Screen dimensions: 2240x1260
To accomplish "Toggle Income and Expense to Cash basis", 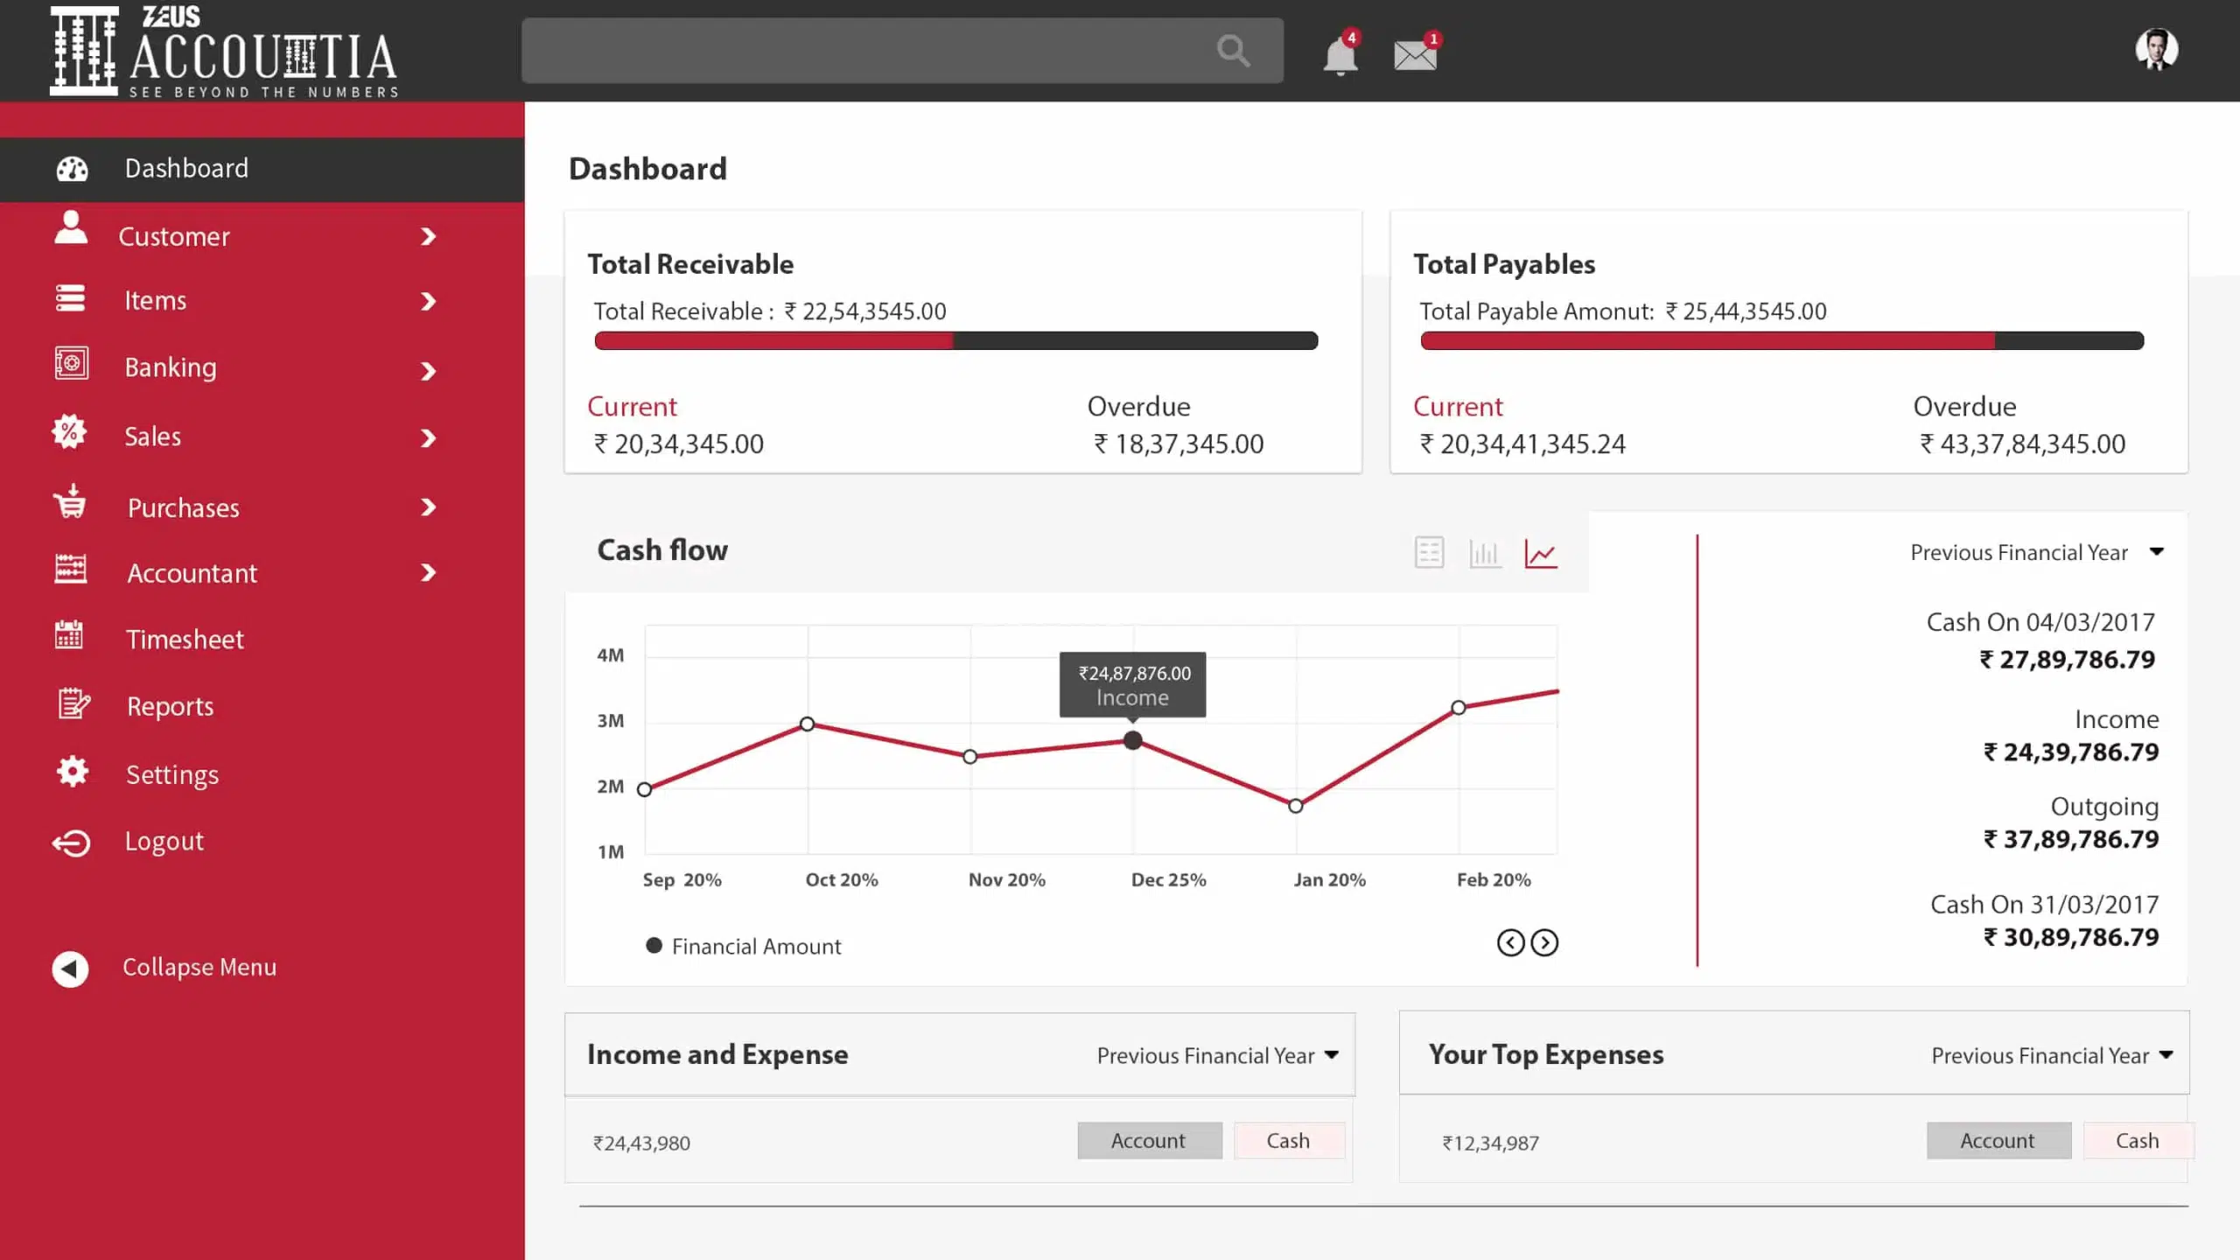I will point(1289,1140).
